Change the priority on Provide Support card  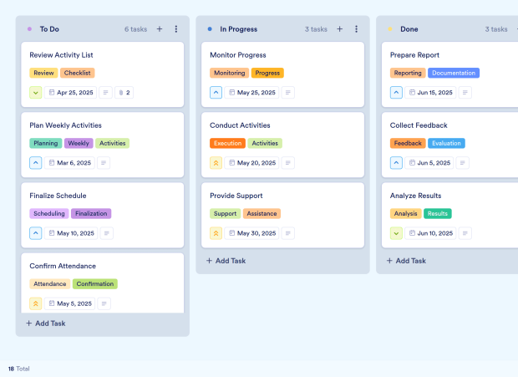coord(216,233)
